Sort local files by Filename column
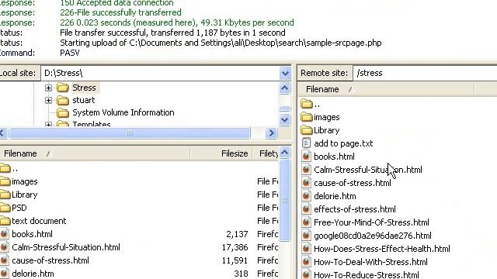The width and height of the screenshot is (497, 279). coord(95,153)
